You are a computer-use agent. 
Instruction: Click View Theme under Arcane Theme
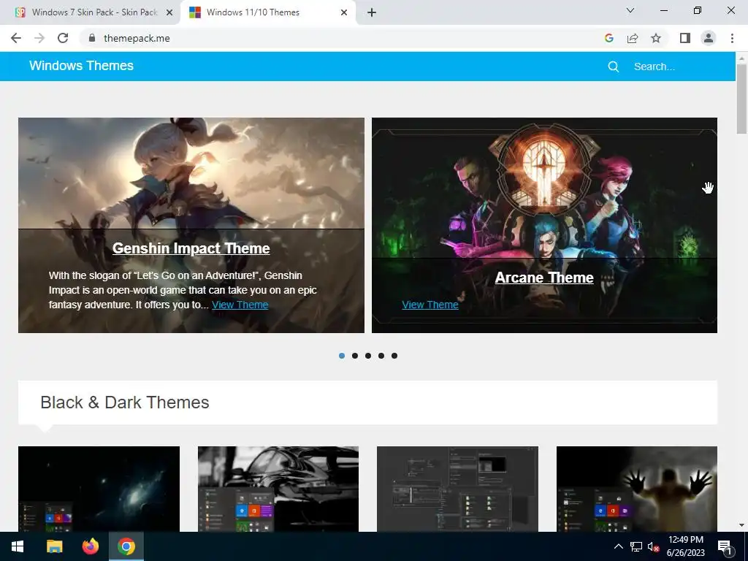click(x=430, y=305)
